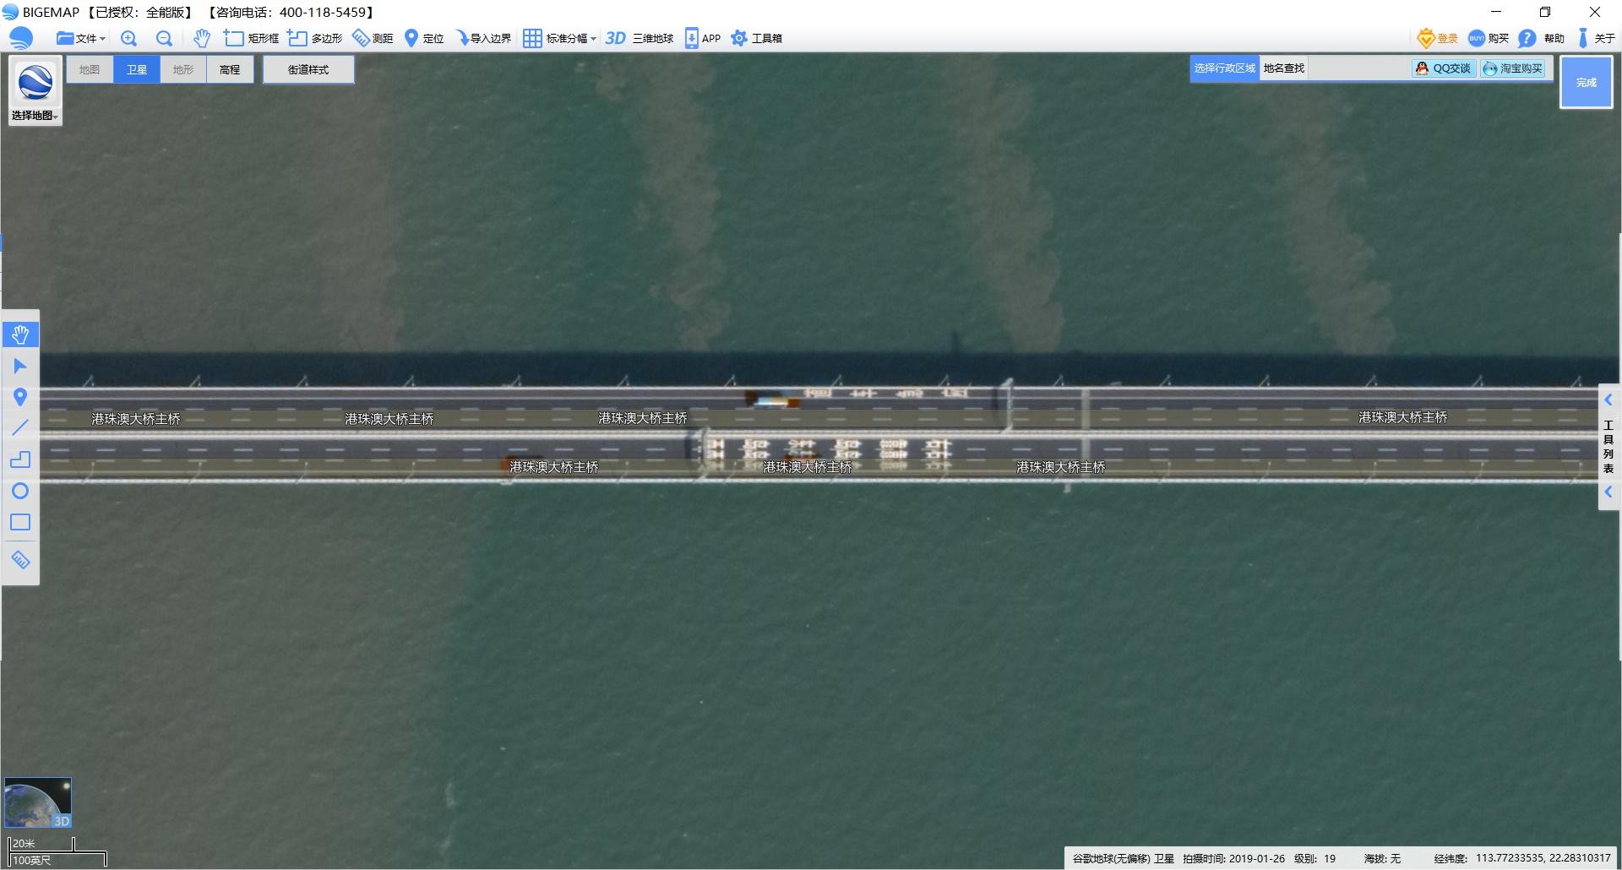The image size is (1622, 870).
Task: Switch to the terrain (地形) layer
Action: pyautogui.click(x=183, y=69)
